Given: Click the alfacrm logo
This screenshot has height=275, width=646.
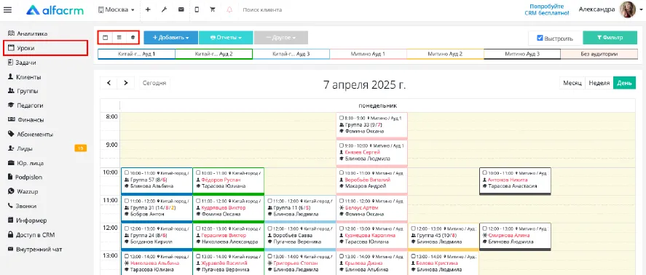Looking at the screenshot, I should tap(55, 10).
